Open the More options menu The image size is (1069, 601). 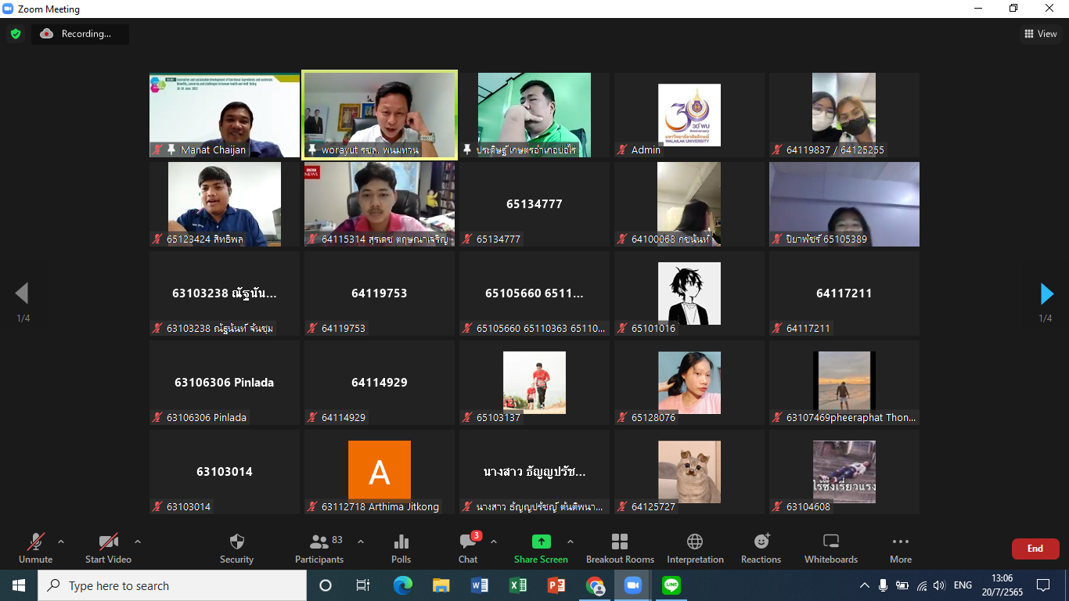[x=901, y=548]
